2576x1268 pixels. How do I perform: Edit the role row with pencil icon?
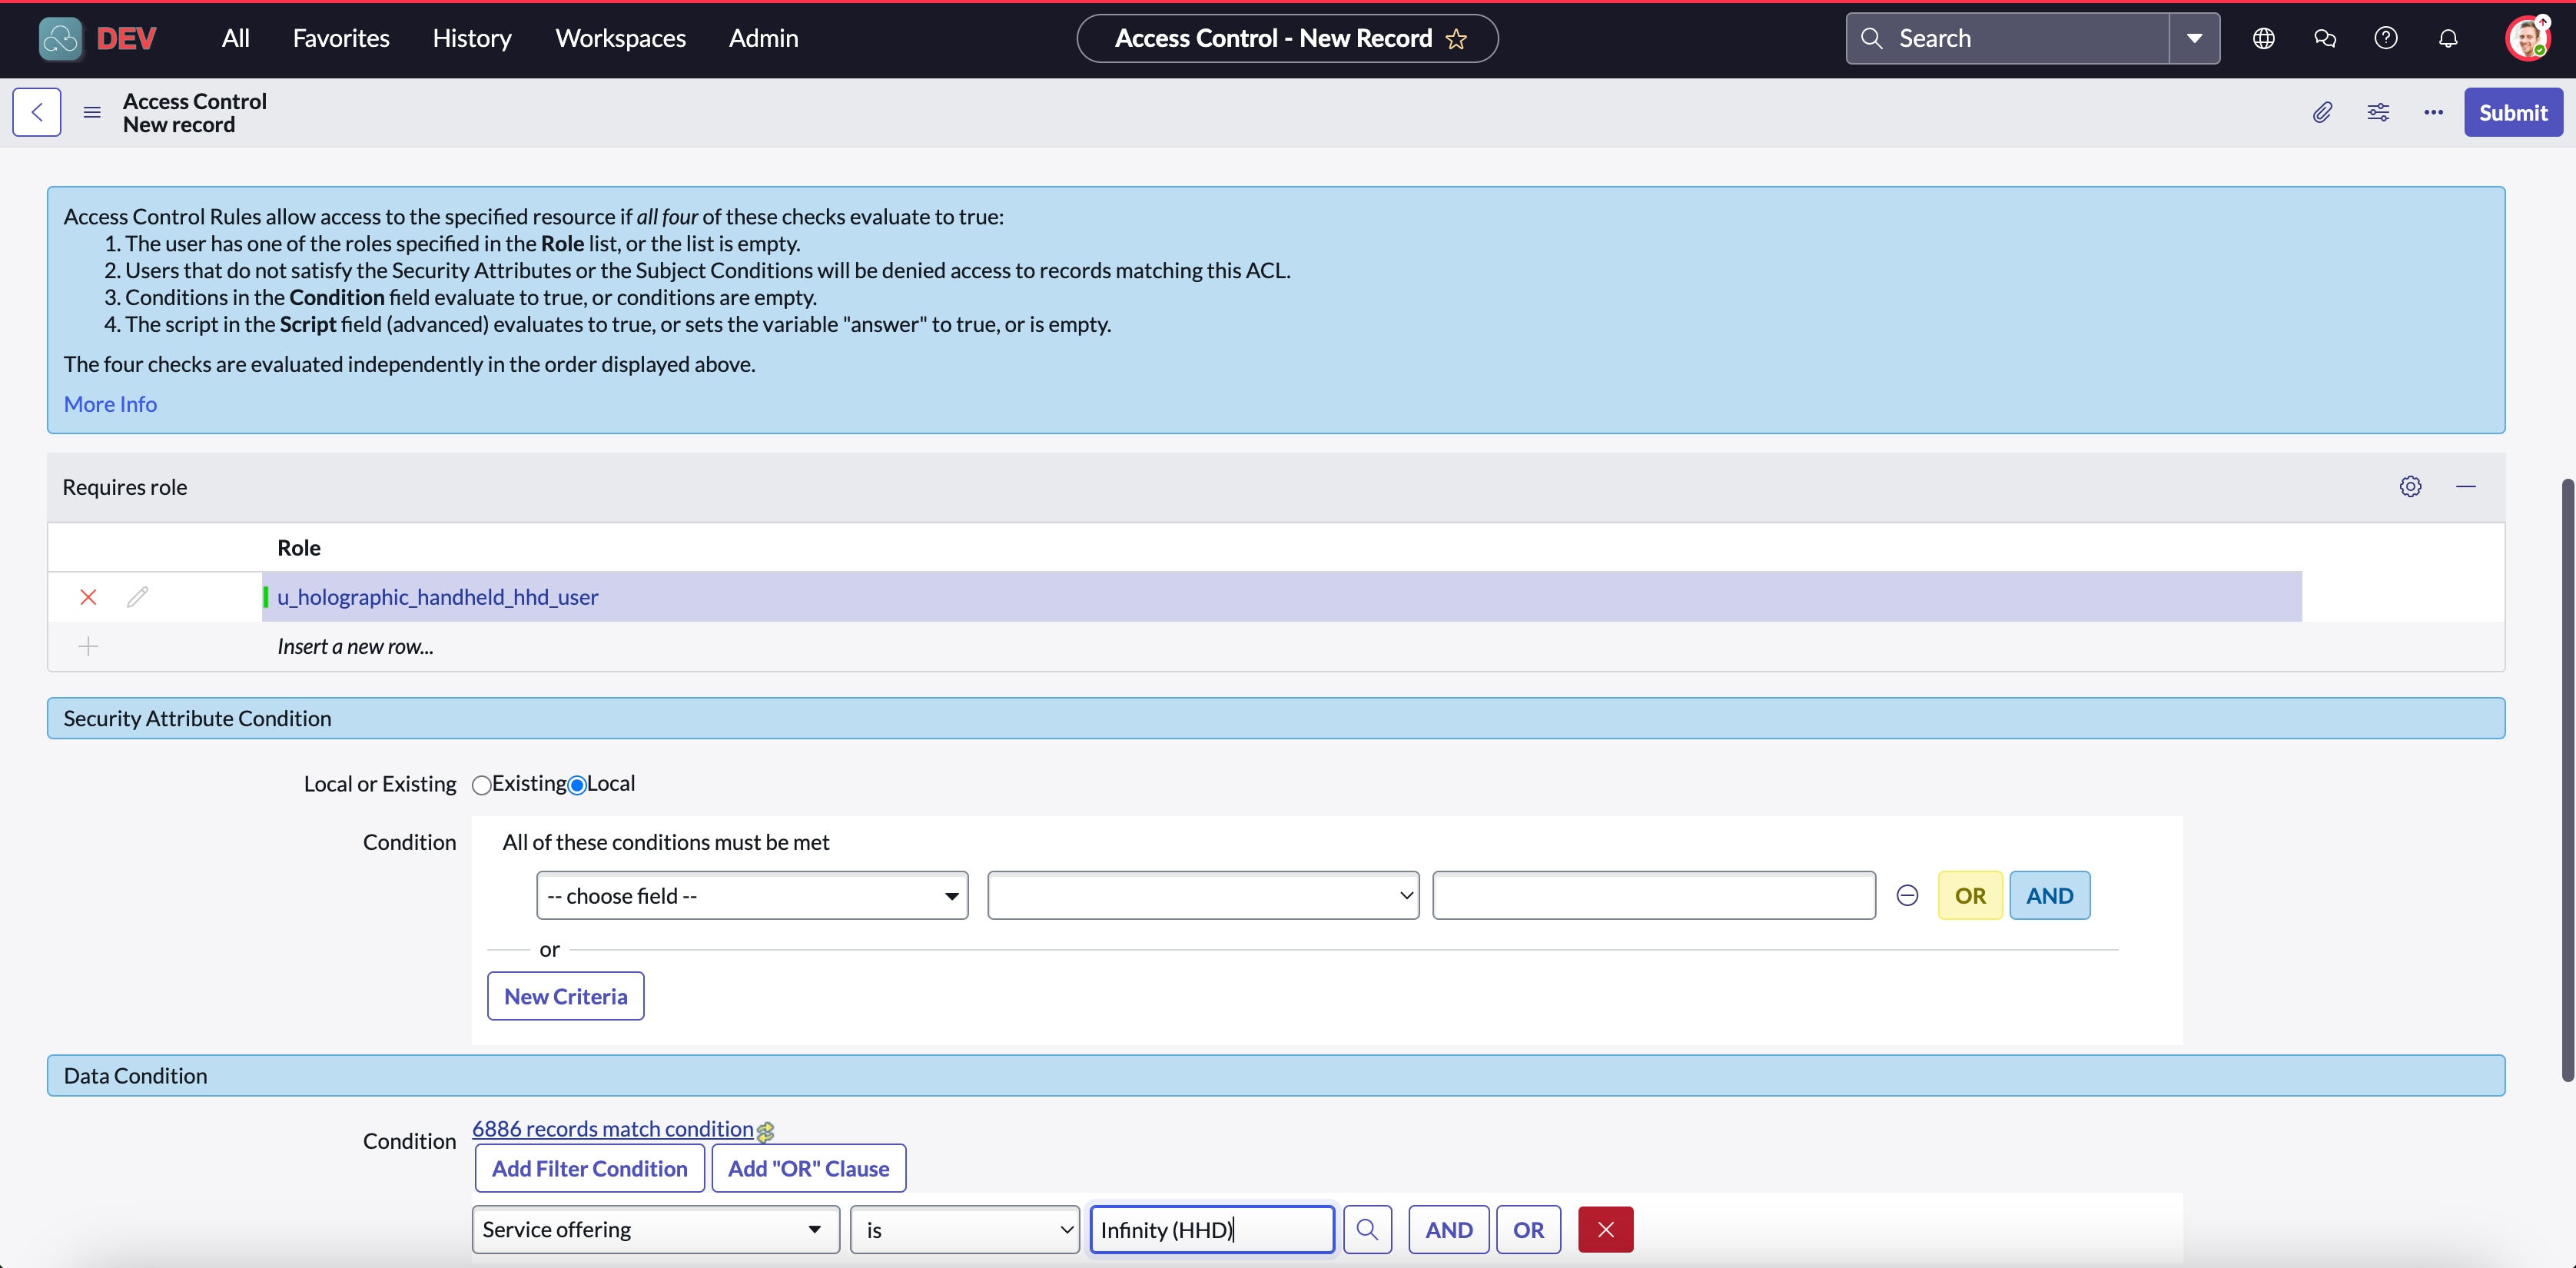pyautogui.click(x=137, y=597)
